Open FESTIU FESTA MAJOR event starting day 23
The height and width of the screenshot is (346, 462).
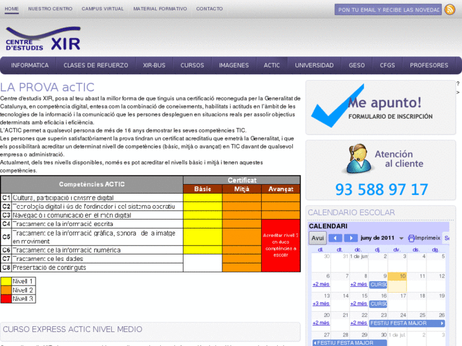pos(407,323)
